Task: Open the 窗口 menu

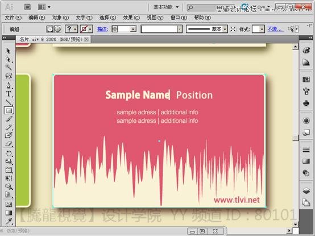Action: tap(179, 18)
